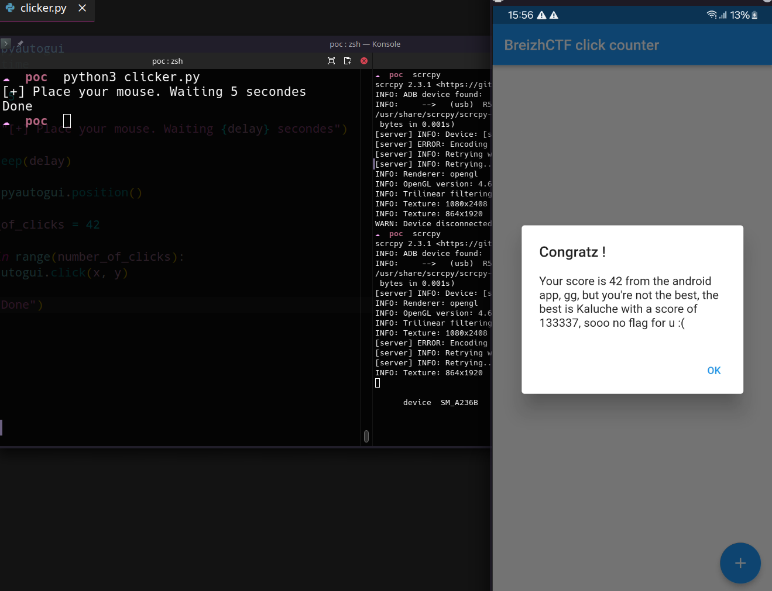The image size is (772, 591).
Task: Click the second warning icon in phone status bar
Action: point(554,15)
